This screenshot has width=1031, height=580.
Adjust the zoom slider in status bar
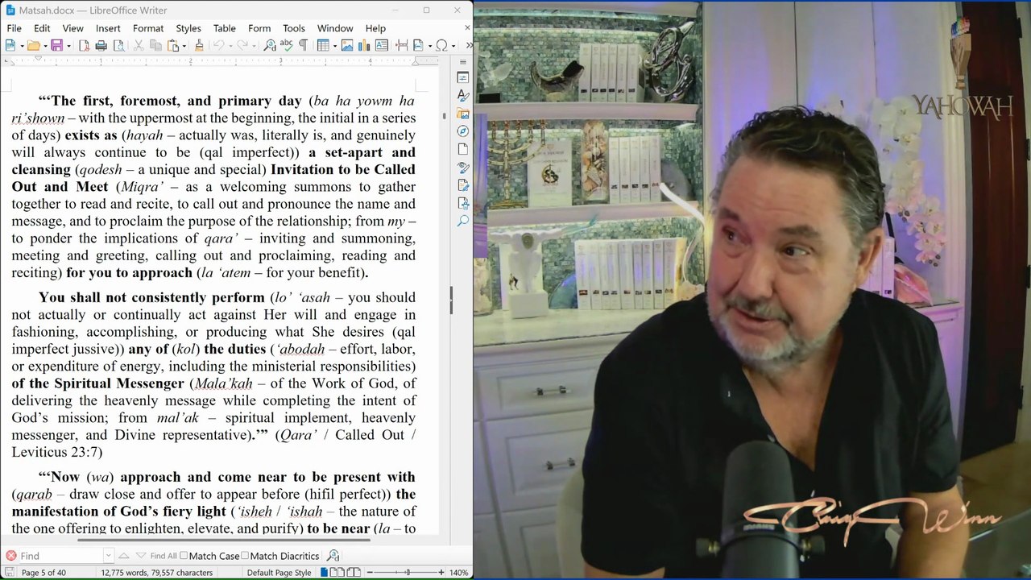tap(408, 573)
